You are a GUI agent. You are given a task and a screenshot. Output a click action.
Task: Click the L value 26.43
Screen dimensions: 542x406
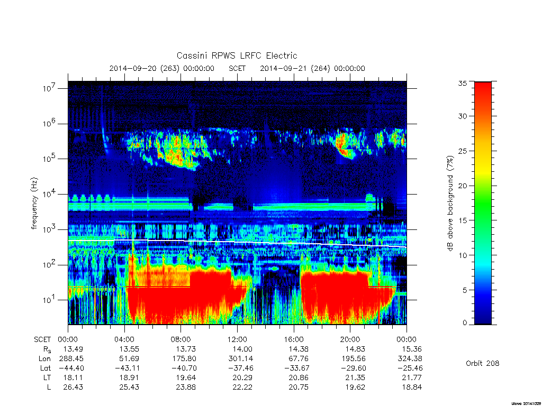[73, 387]
